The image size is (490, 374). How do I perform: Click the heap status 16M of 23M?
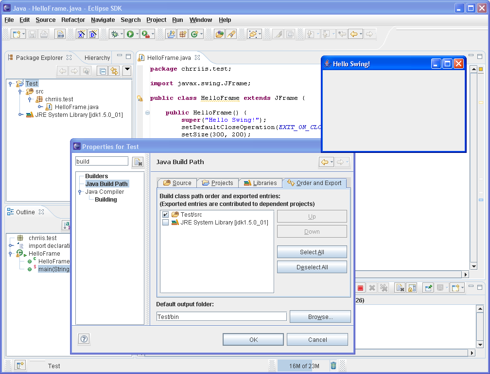pyautogui.click(x=304, y=366)
